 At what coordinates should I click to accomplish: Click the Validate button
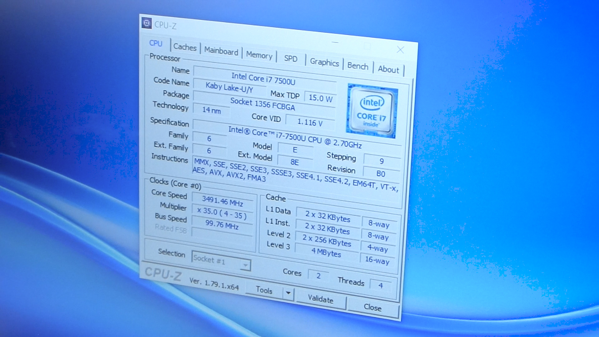point(321,299)
